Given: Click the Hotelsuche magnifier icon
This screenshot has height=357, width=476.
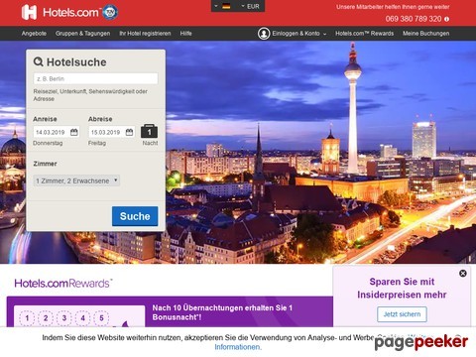Looking at the screenshot, I should click(39, 61).
